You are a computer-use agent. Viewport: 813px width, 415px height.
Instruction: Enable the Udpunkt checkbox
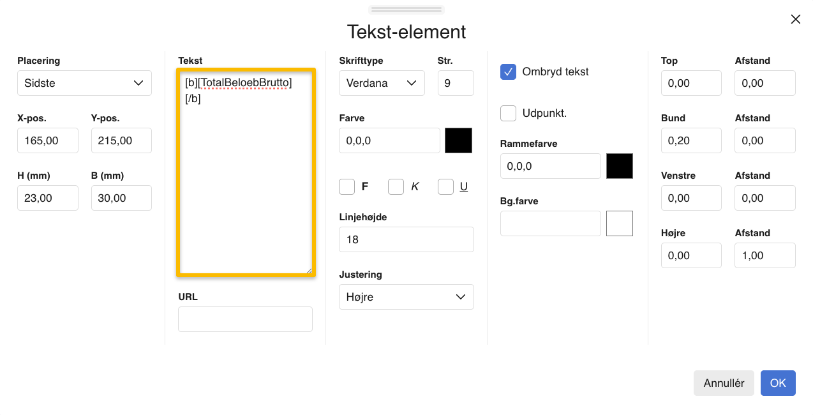[508, 113]
